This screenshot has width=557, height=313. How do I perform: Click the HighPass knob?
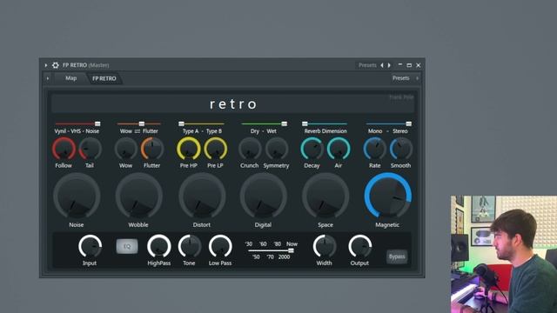pyautogui.click(x=158, y=246)
